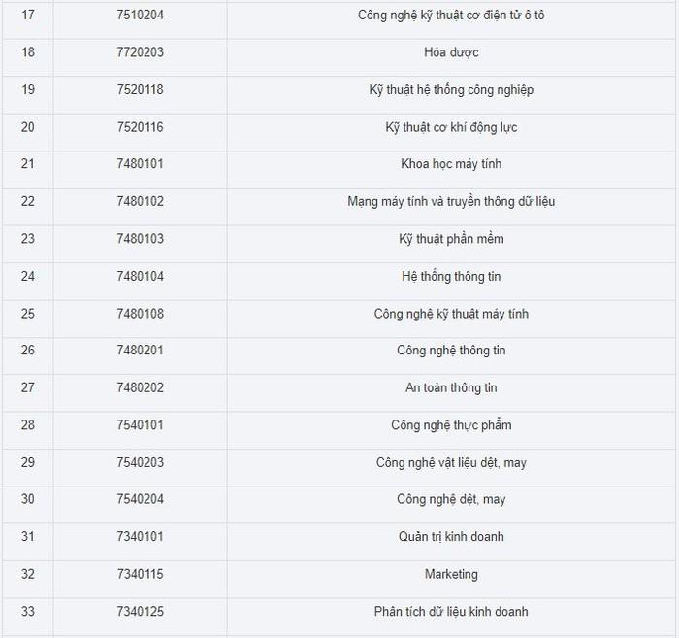Click the major name Hóa dược
This screenshot has height=638, width=679.
tap(451, 52)
